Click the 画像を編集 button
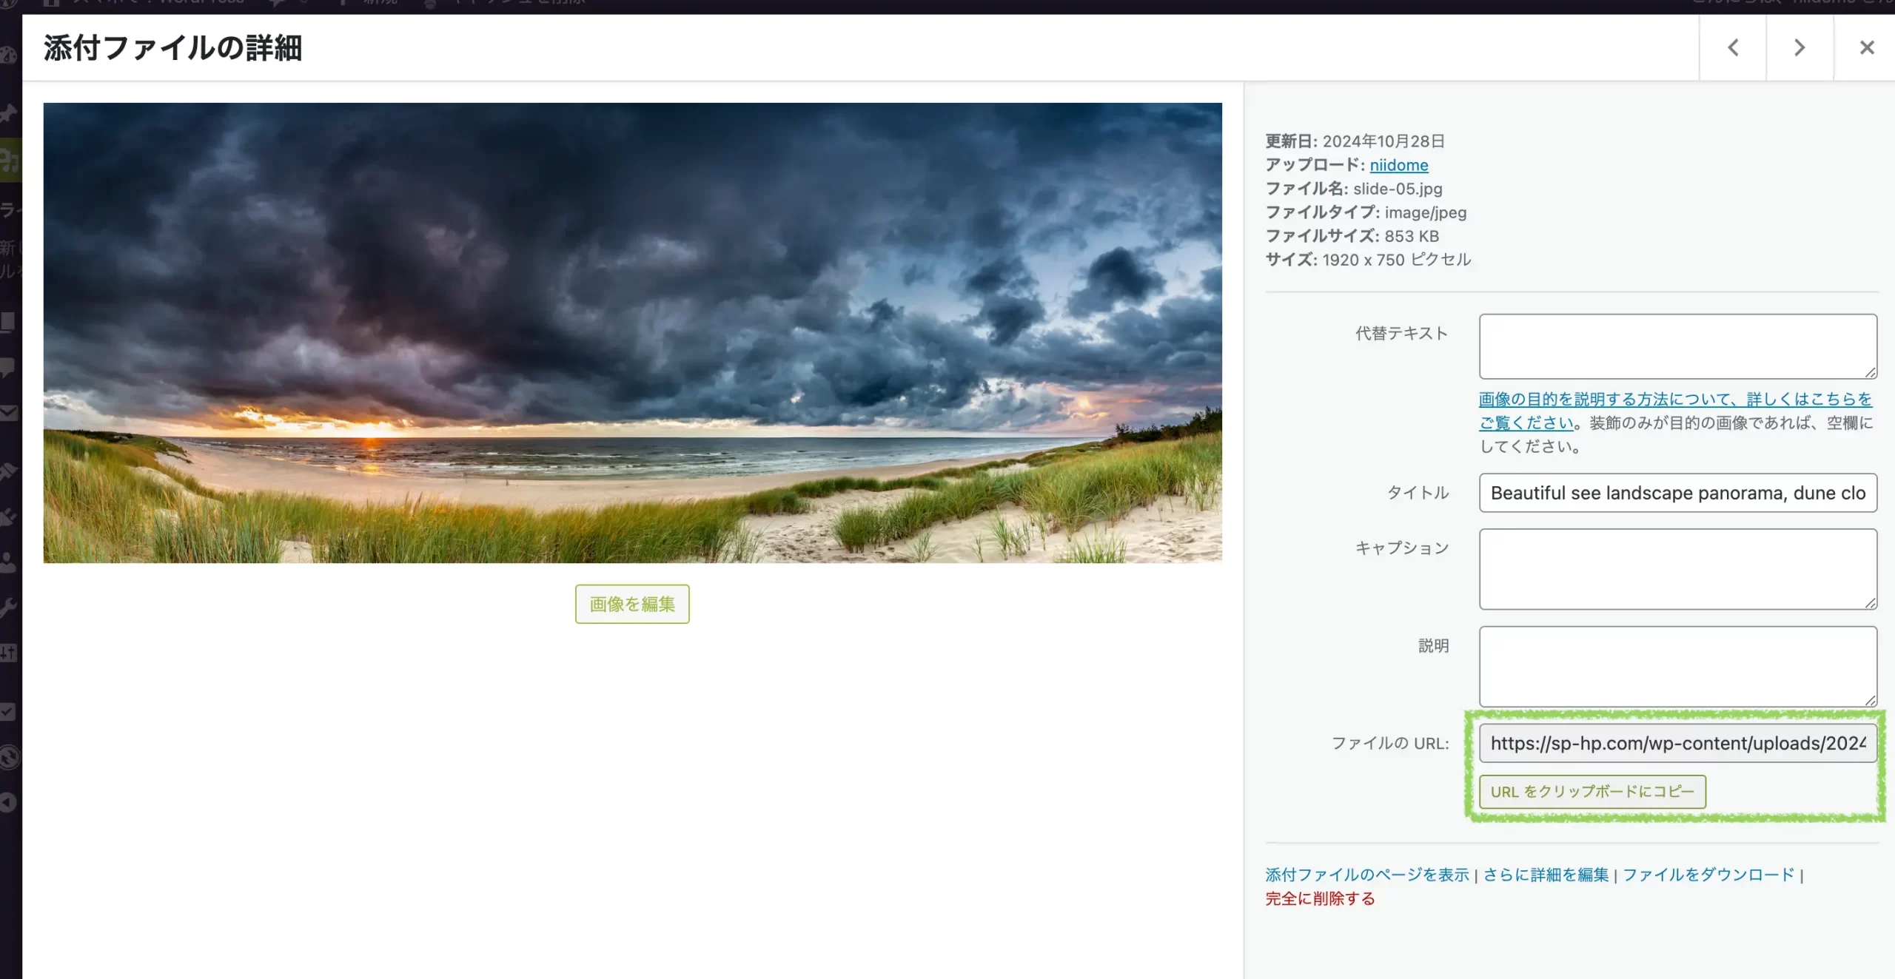 tap(632, 604)
